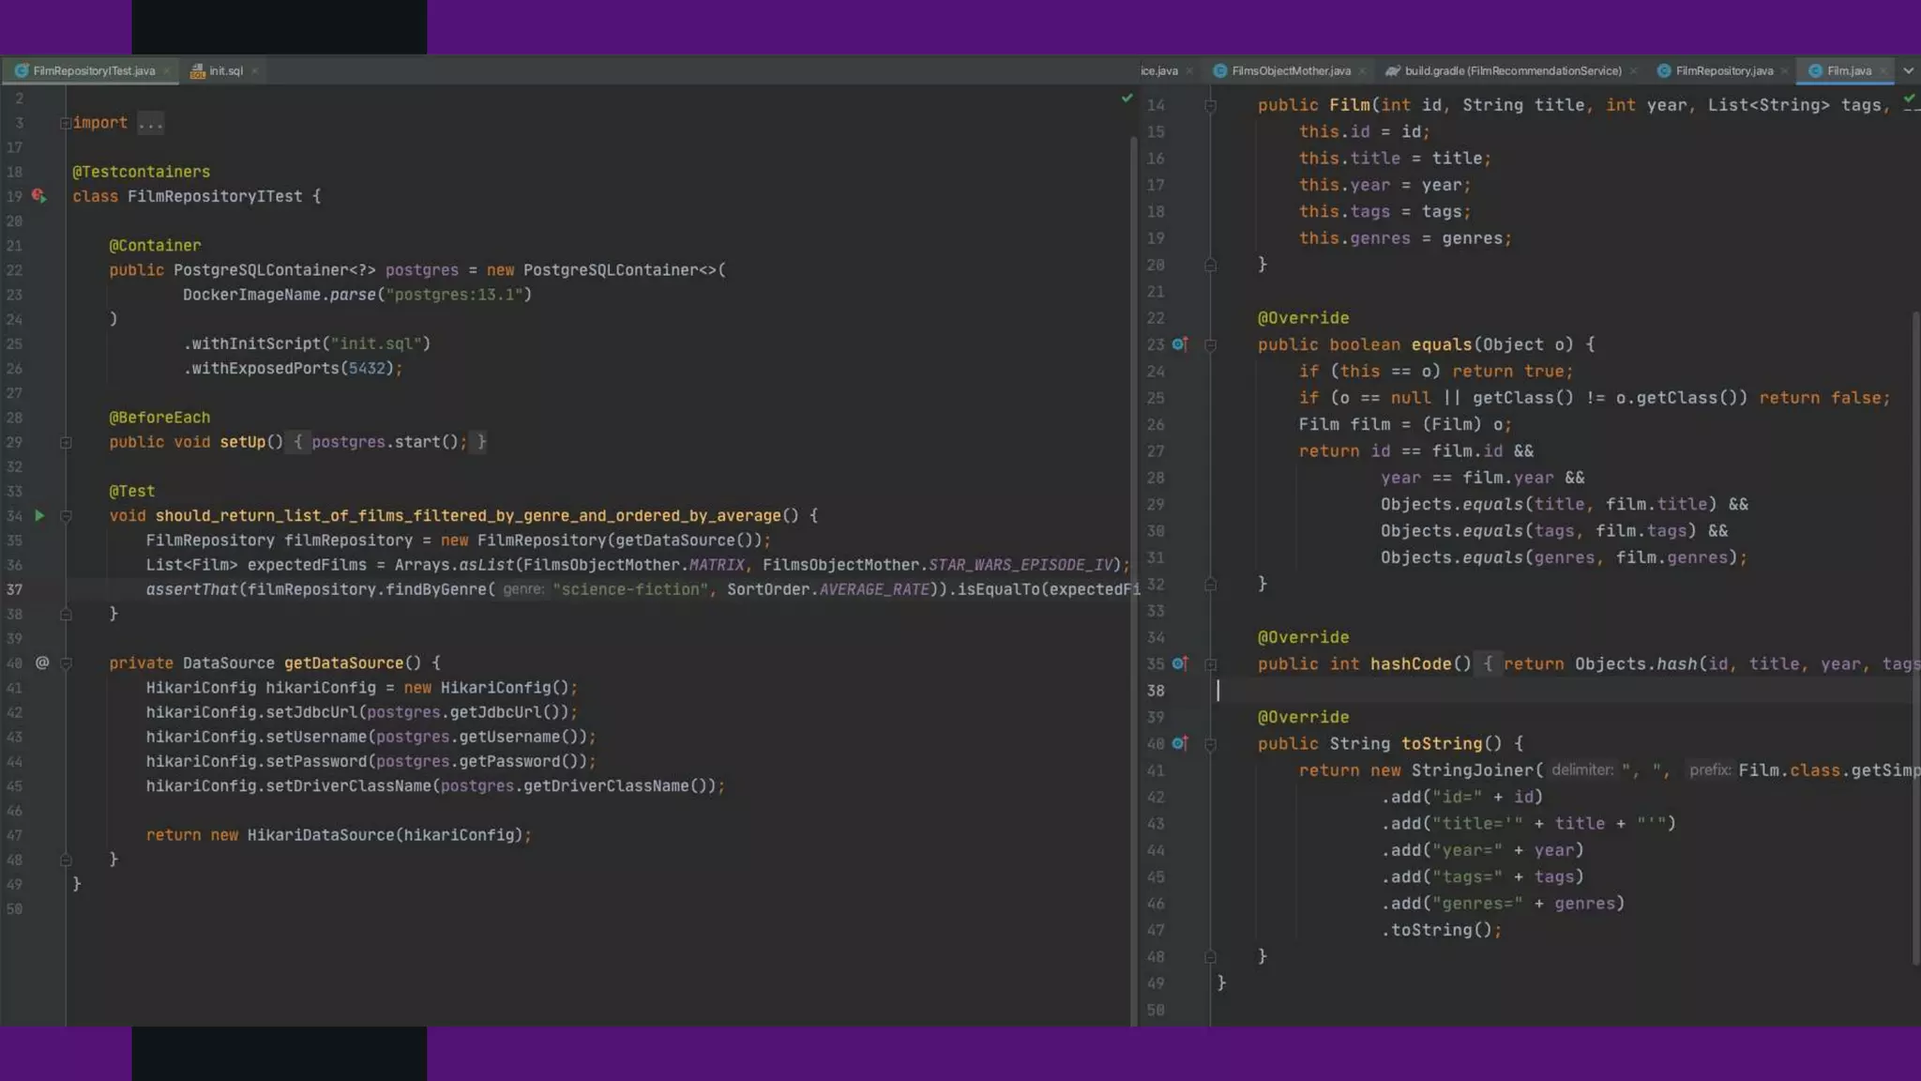The width and height of the screenshot is (1921, 1081).
Task: Click the override gutter icon next to equals
Action: click(x=1180, y=344)
